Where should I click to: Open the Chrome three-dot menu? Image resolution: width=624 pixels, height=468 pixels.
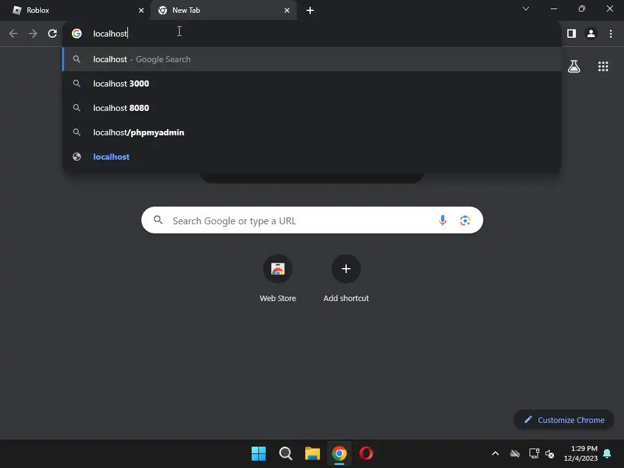click(611, 34)
